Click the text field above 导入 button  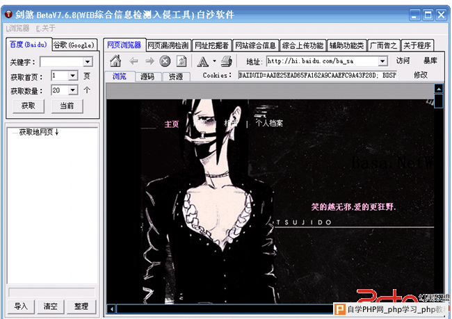pyautogui.click(x=51, y=293)
